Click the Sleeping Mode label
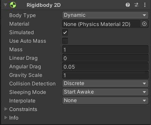Image resolution: width=151 pixels, height=125 pixels. click(x=28, y=92)
